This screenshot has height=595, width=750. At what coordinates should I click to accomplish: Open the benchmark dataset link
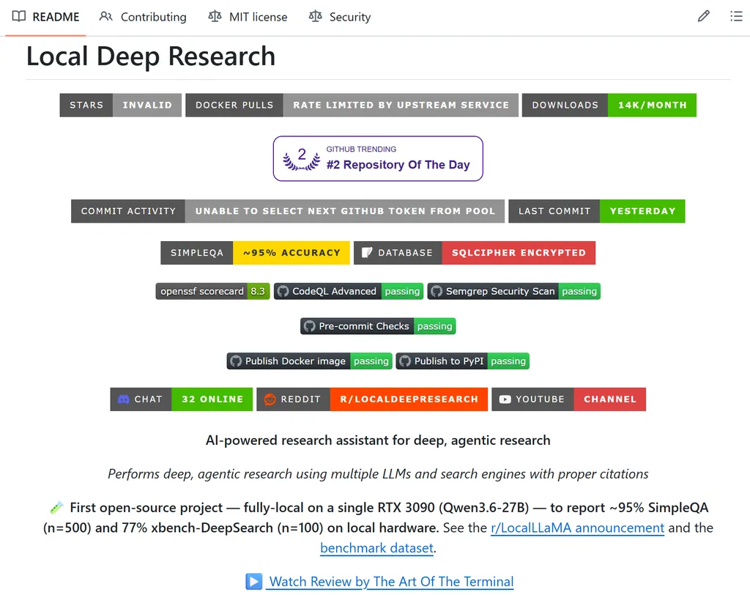point(377,547)
